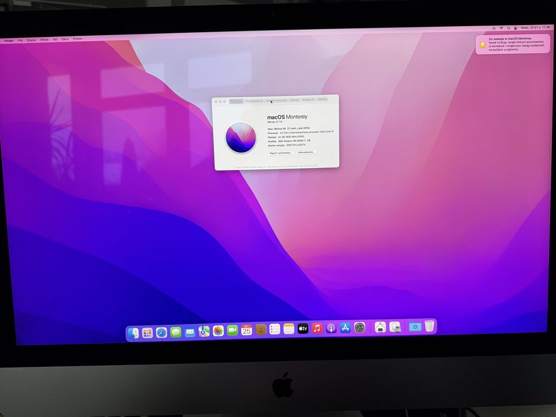Open the Widok menu

44,40
